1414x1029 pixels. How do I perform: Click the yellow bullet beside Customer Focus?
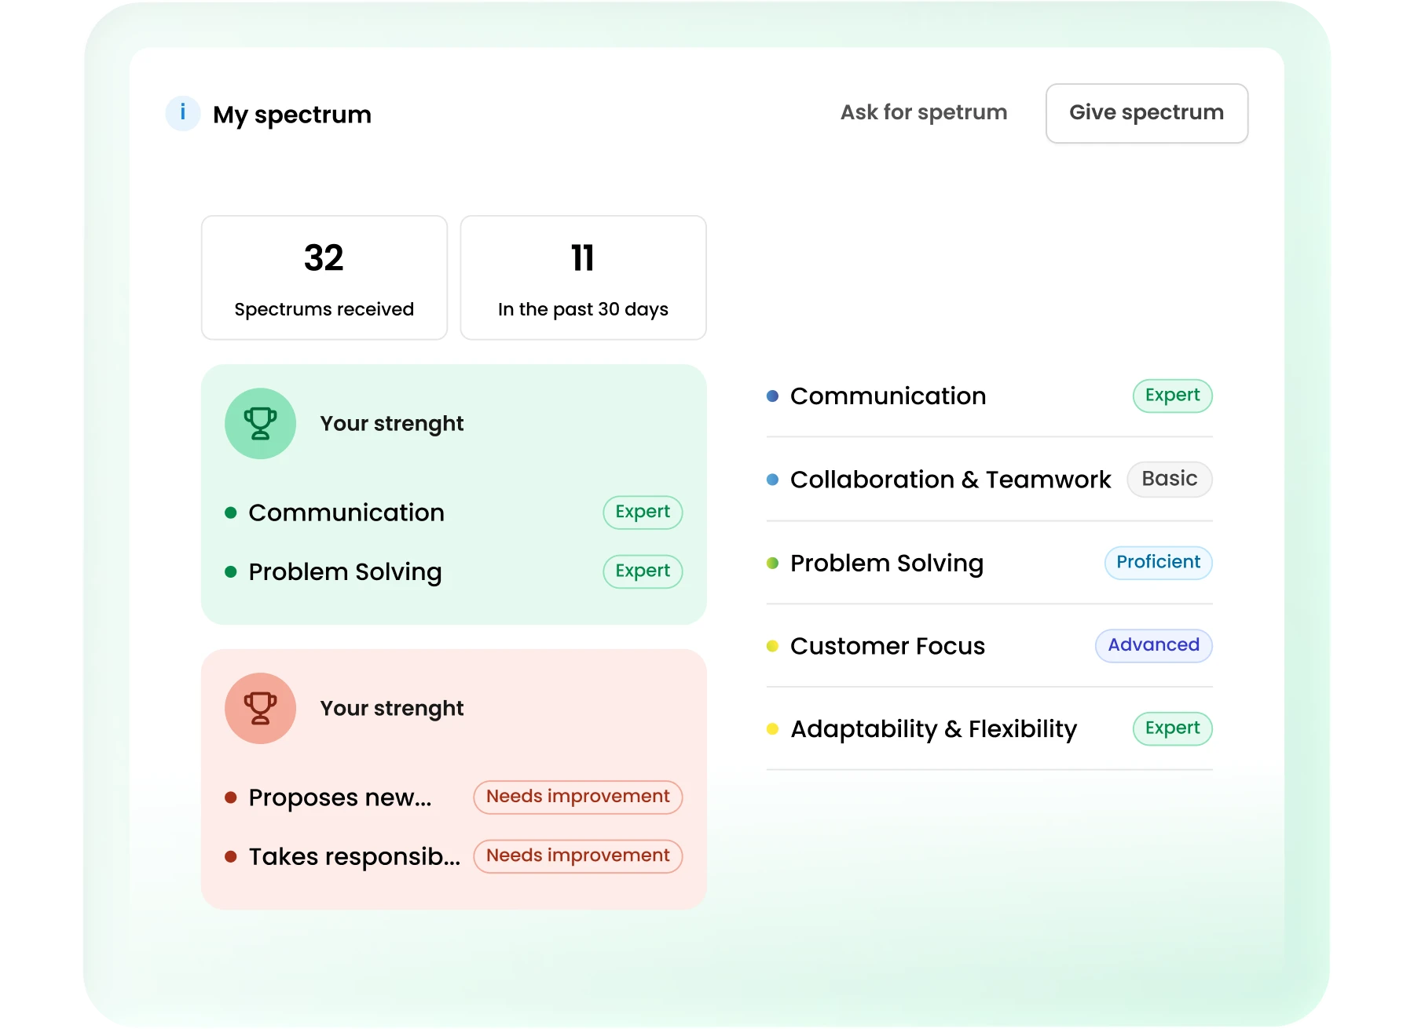771,645
